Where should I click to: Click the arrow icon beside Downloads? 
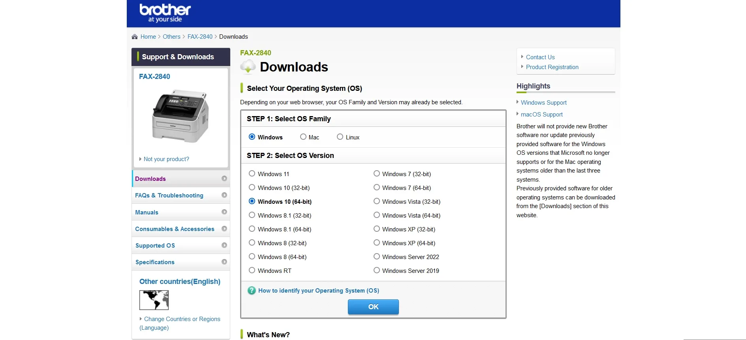pyautogui.click(x=224, y=178)
